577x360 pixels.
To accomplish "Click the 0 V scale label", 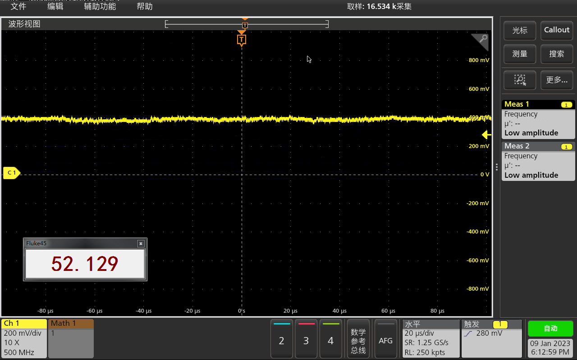I will pos(485,175).
